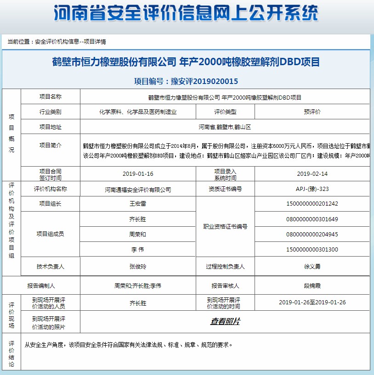
Task: Click the intro line beginning 鹤壁市恒力橡塑股份有限公司成立于2014年8月
Action: coord(226,146)
